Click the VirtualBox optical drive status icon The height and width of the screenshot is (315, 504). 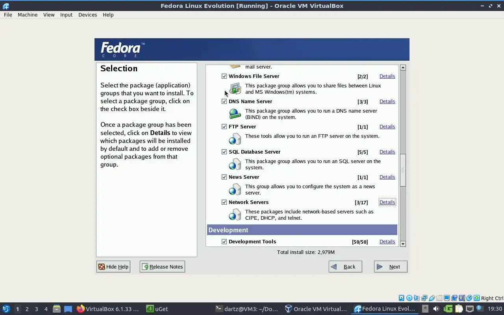point(409,298)
